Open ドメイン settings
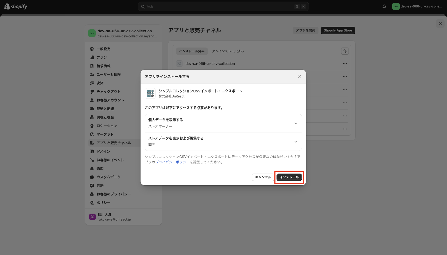 [x=123, y=151]
